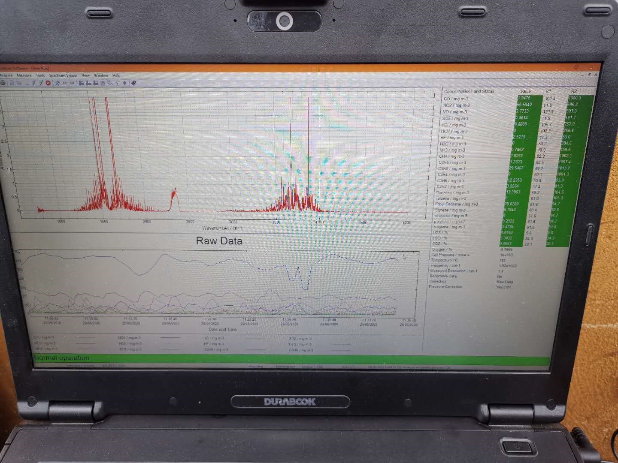Viewport: 618px width, 463px height.
Task: Restore down the inner document window
Action: tap(590, 75)
